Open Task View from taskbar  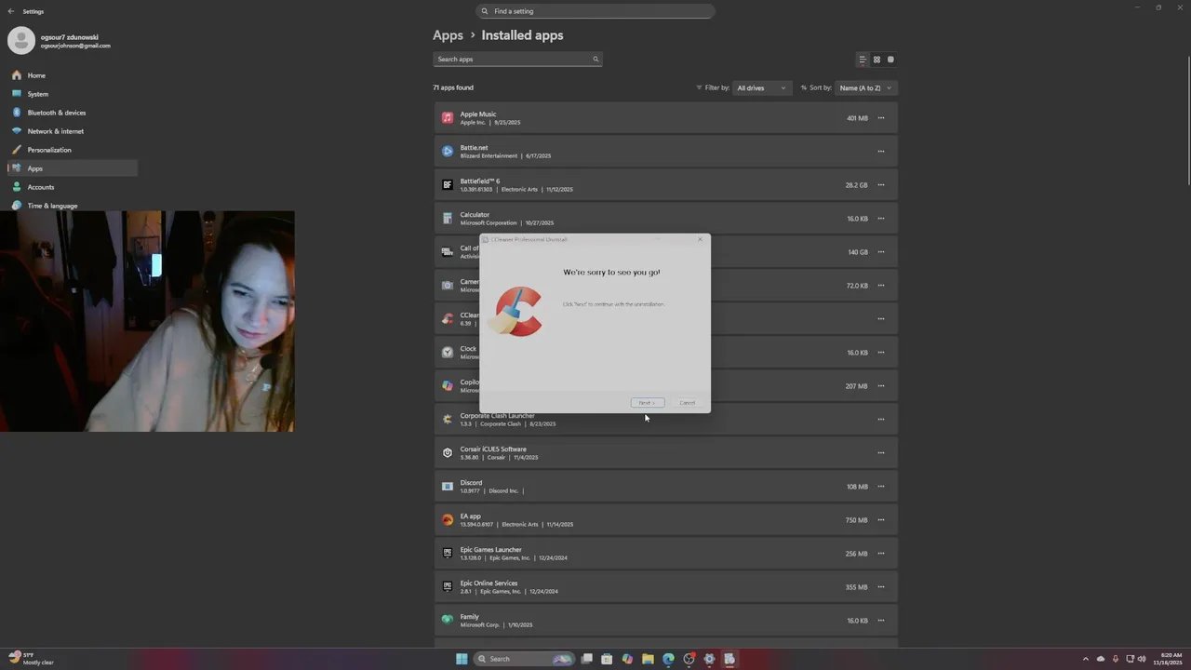[586, 659]
